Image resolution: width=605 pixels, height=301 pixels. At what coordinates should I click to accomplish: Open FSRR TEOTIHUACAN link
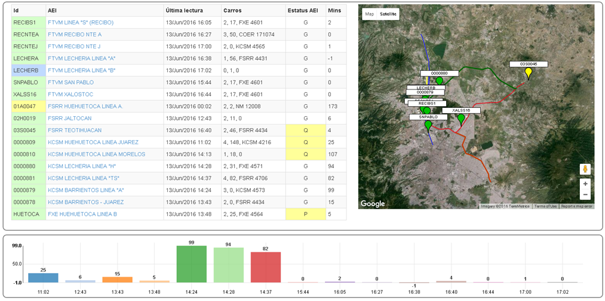click(75, 130)
